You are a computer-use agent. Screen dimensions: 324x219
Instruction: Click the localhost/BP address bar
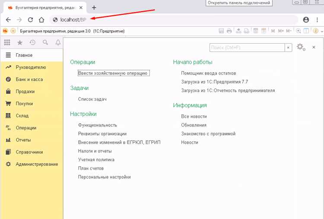pyautogui.click(x=174, y=19)
